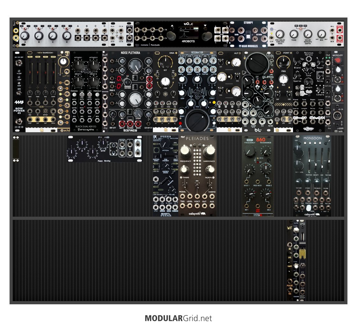Click the Melotus Versio Regen knob

tap(320, 62)
